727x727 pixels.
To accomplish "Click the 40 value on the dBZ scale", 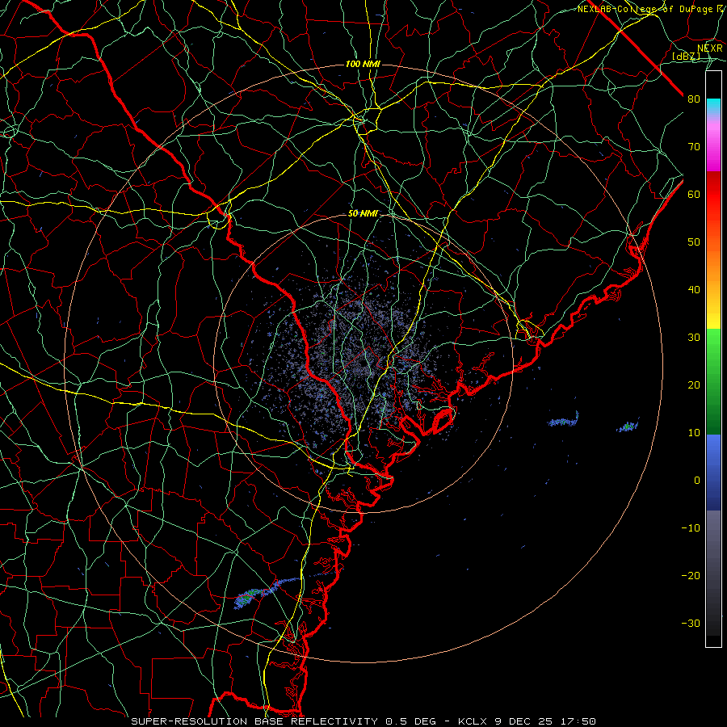I will pyautogui.click(x=694, y=290).
